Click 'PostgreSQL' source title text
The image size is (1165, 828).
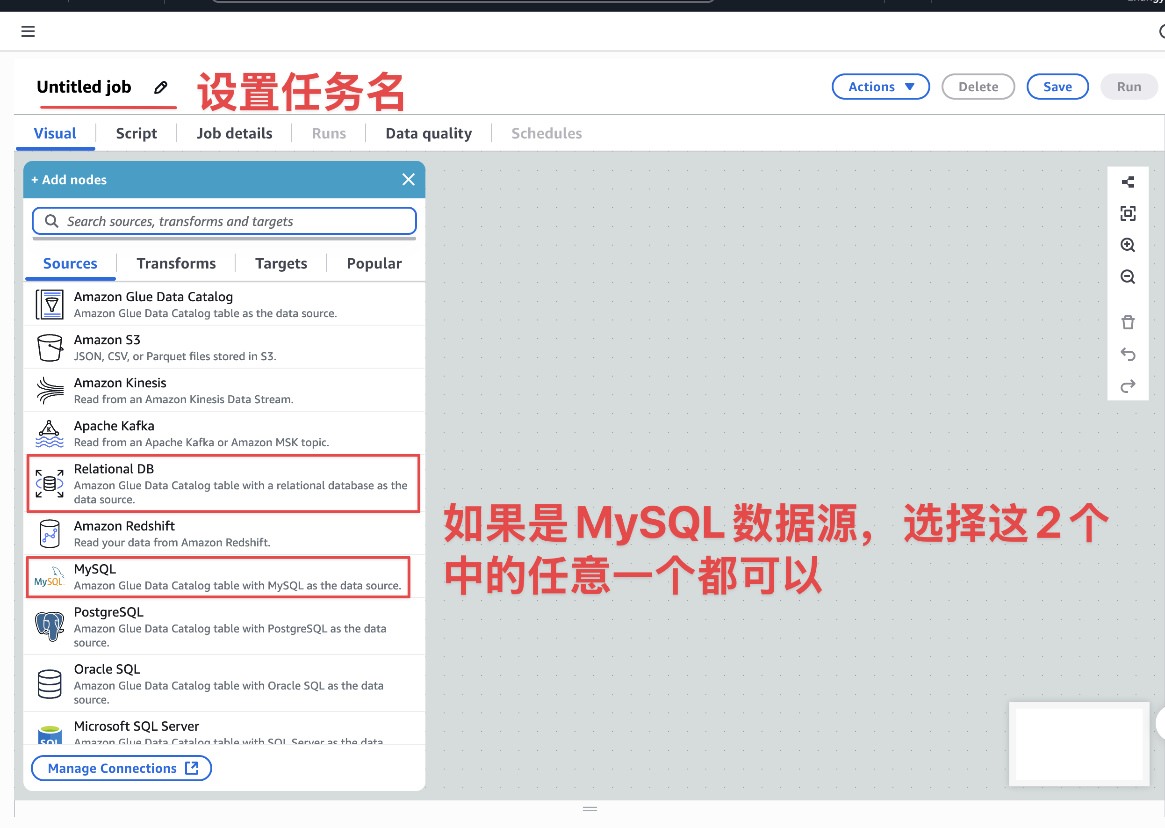tap(108, 612)
